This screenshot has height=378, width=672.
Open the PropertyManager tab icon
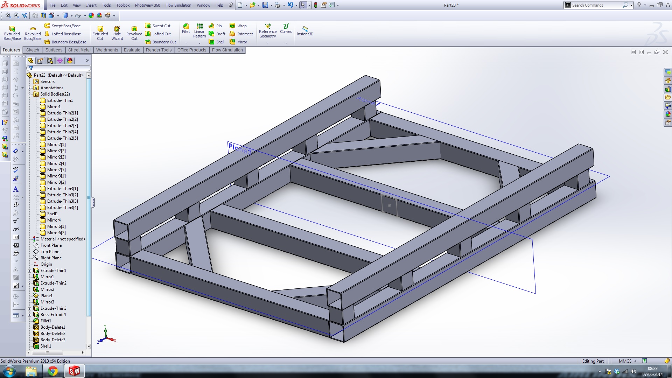click(x=40, y=61)
